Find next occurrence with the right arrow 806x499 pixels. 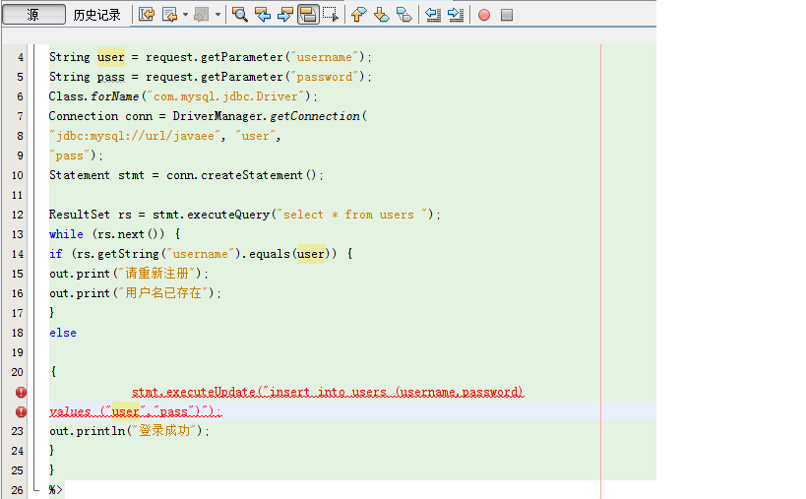(284, 15)
